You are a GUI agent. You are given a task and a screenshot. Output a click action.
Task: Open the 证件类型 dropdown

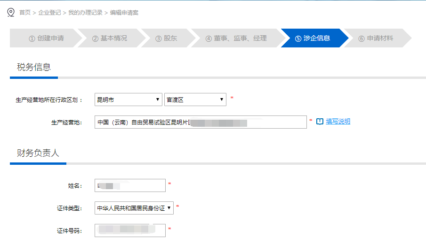[x=134, y=208]
